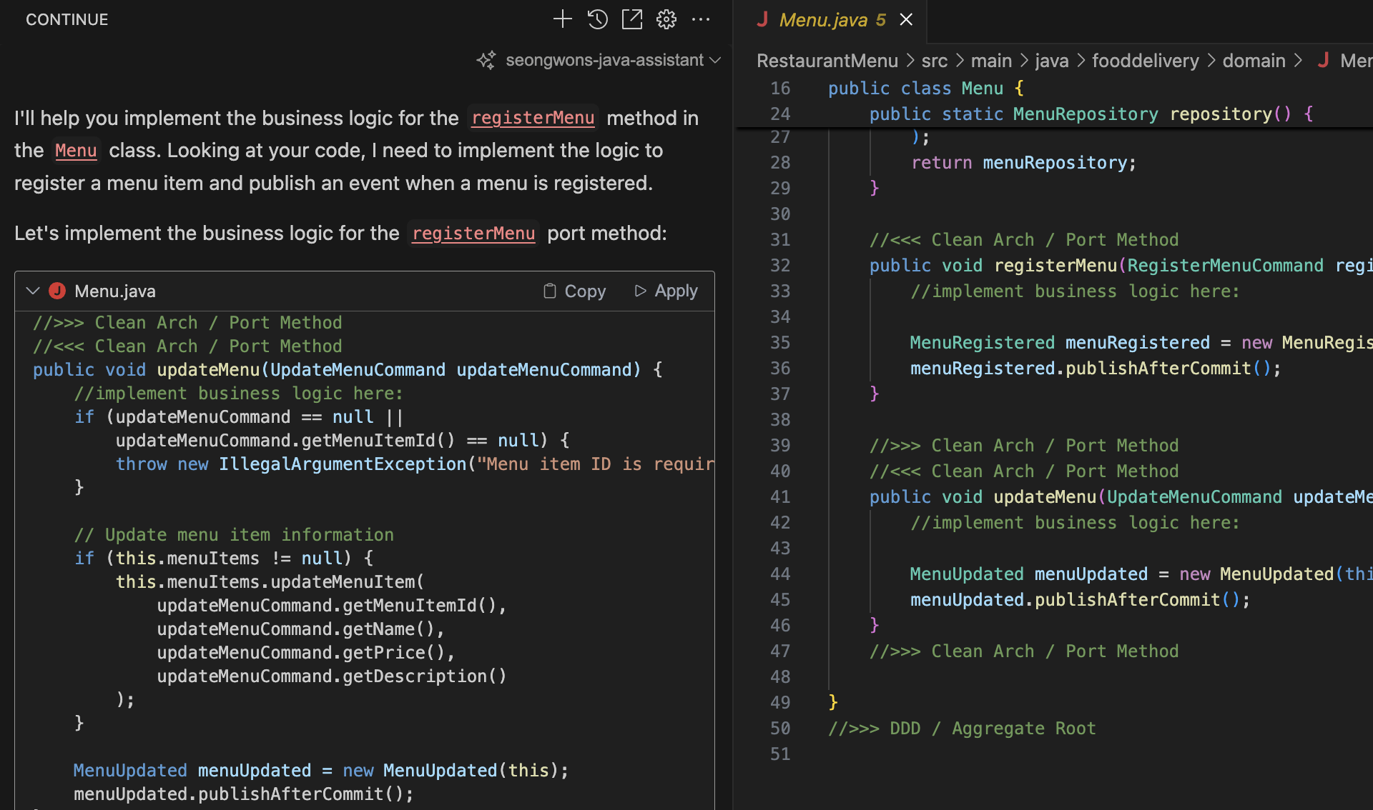Screen dimensions: 1373x810
Task: Select RestaurantMenu breadcrumb root
Action: (827, 61)
